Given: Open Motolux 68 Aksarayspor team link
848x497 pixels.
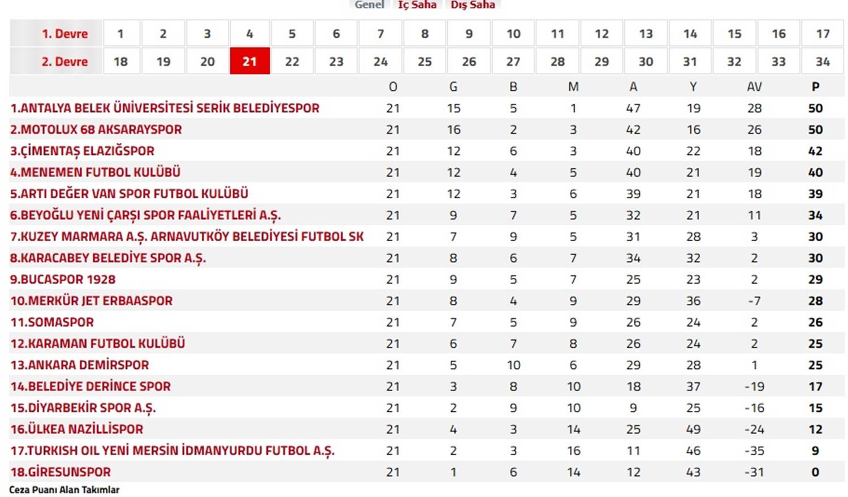Looking at the screenshot, I should (x=96, y=129).
